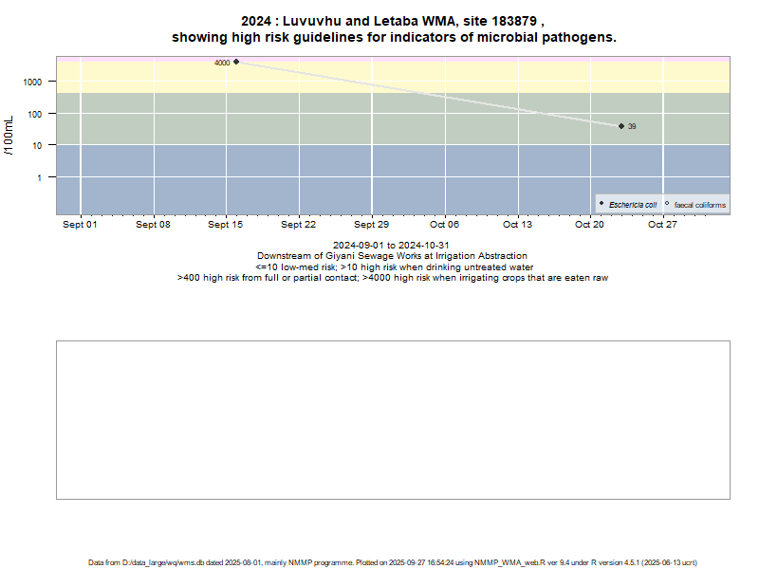Click the Giyani Sewage Works description line
This screenshot has width=759, height=569.
click(392, 256)
